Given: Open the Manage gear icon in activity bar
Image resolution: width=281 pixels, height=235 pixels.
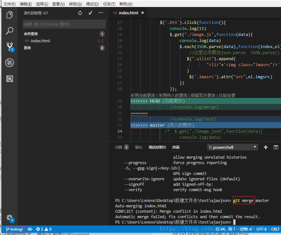Looking at the screenshot, I should pyautogui.click(x=10, y=218).
